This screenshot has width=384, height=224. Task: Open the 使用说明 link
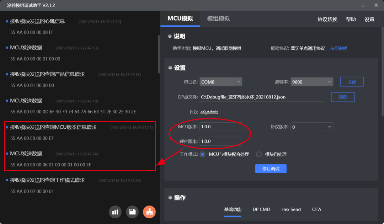[x=338, y=48]
